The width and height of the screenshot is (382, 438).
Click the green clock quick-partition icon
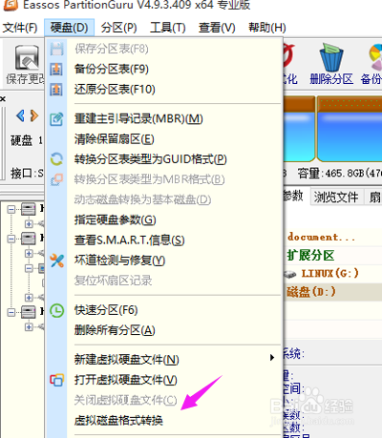(x=57, y=310)
